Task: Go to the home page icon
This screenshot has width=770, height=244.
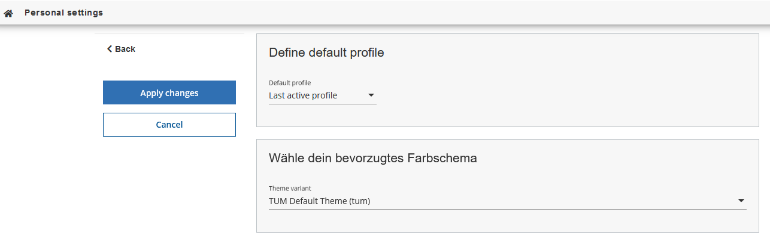Action: tap(8, 13)
